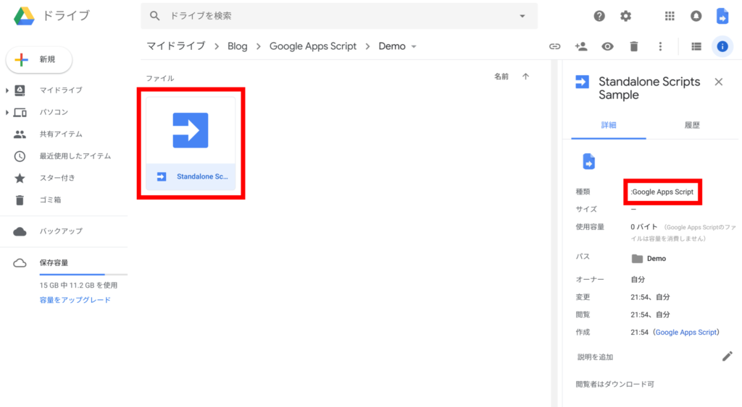Viewport: 742px width, 407px height.
Task: Select the 詳細 tab
Action: (609, 125)
